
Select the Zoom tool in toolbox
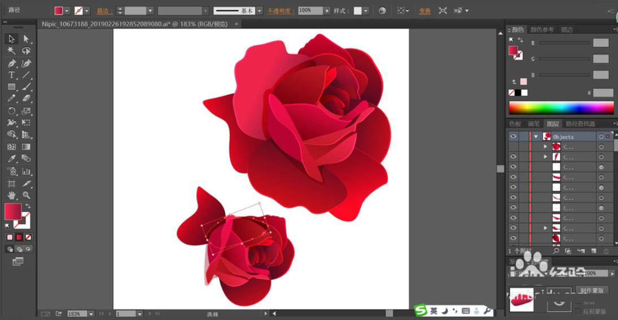pyautogui.click(x=26, y=195)
